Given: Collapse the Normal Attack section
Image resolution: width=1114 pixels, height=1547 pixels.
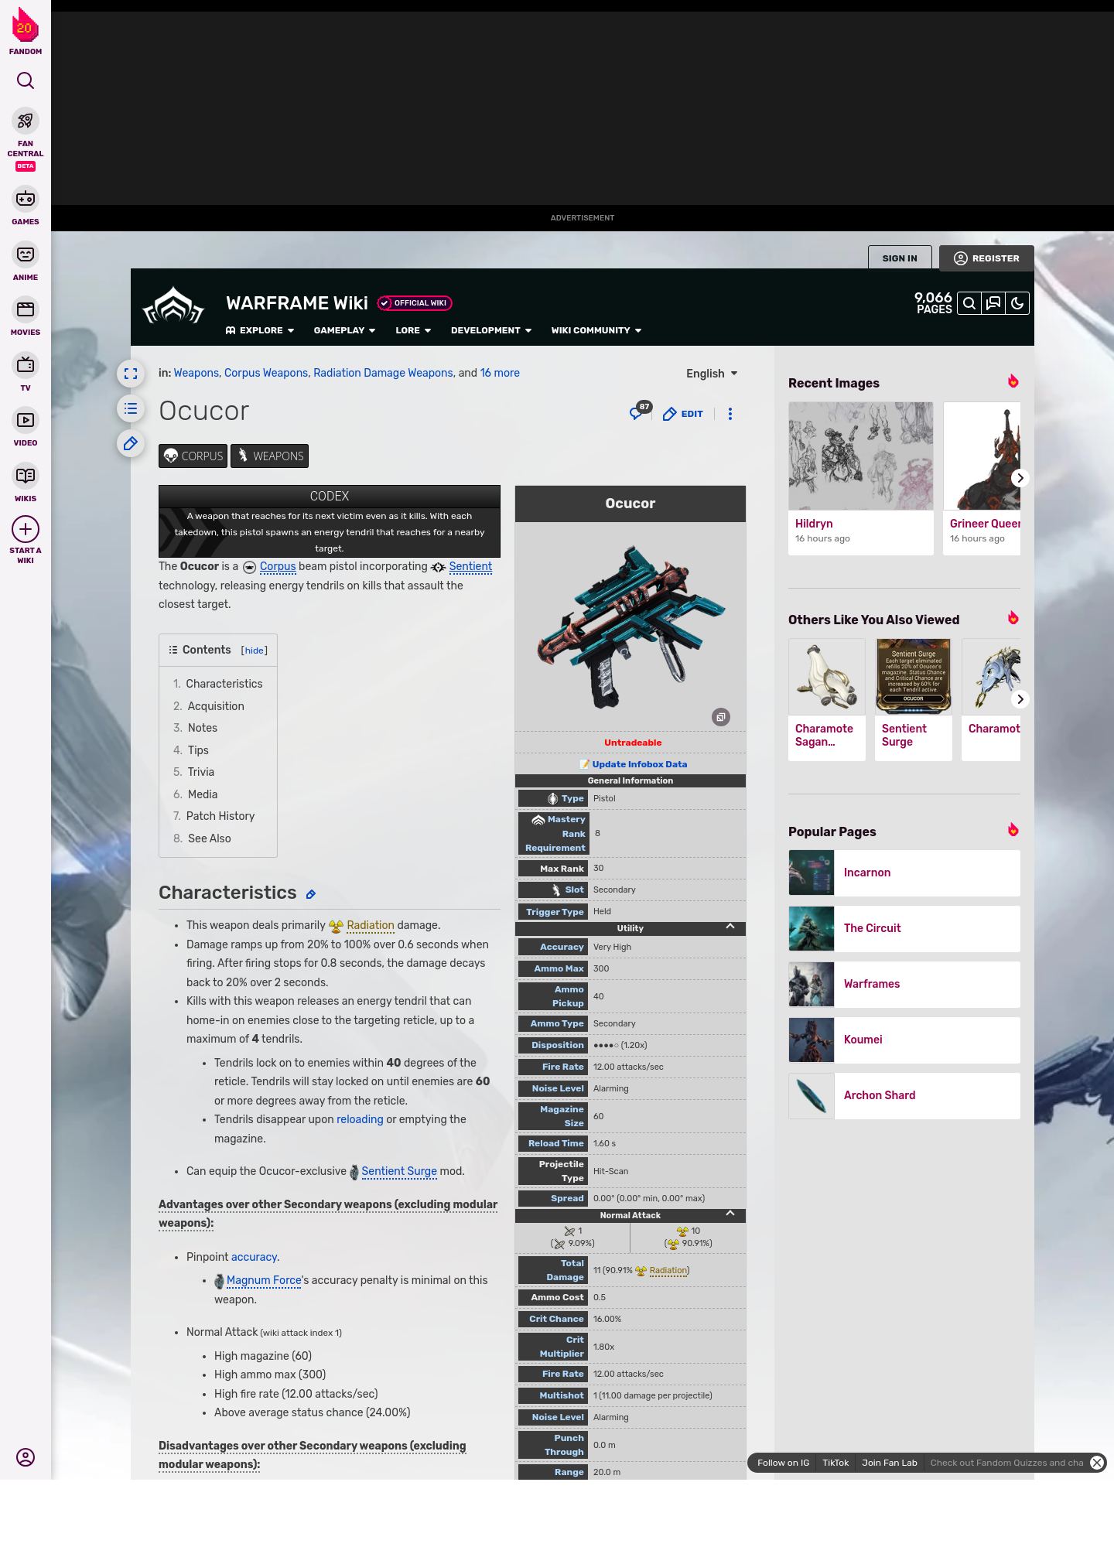Looking at the screenshot, I should click(730, 1214).
